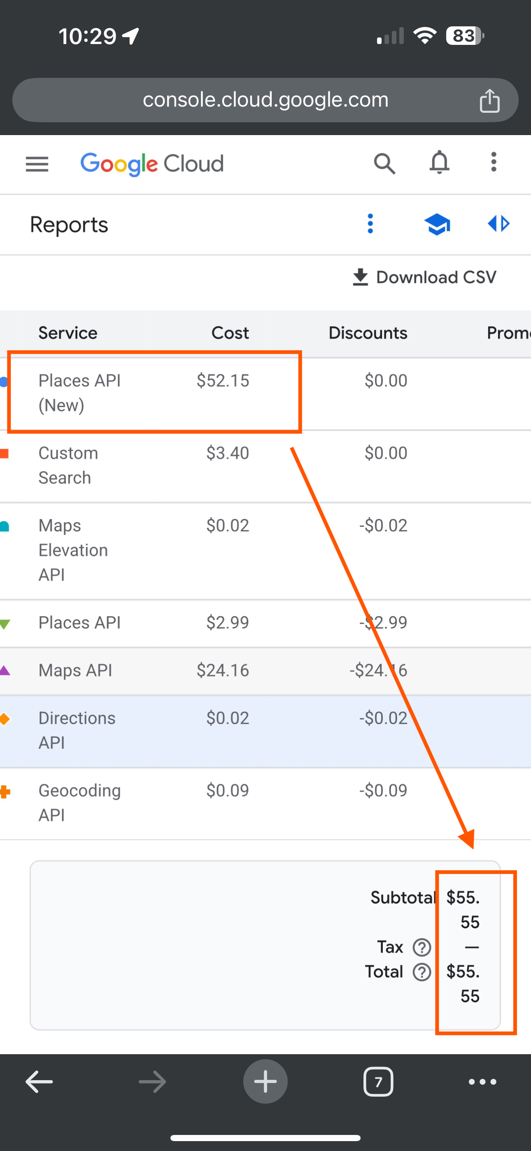Viewport: 531px width, 1151px height.
Task: Open the Google Cloud header three-dot menu
Action: coord(494,162)
